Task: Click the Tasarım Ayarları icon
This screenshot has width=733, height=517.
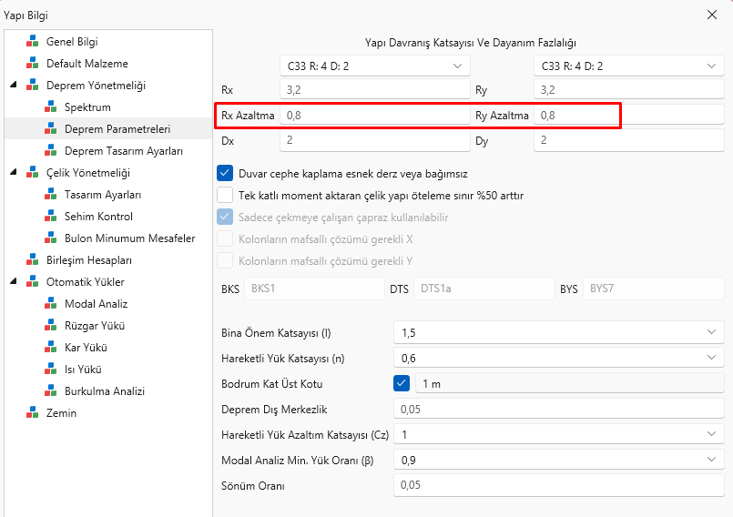Action: pos(51,195)
